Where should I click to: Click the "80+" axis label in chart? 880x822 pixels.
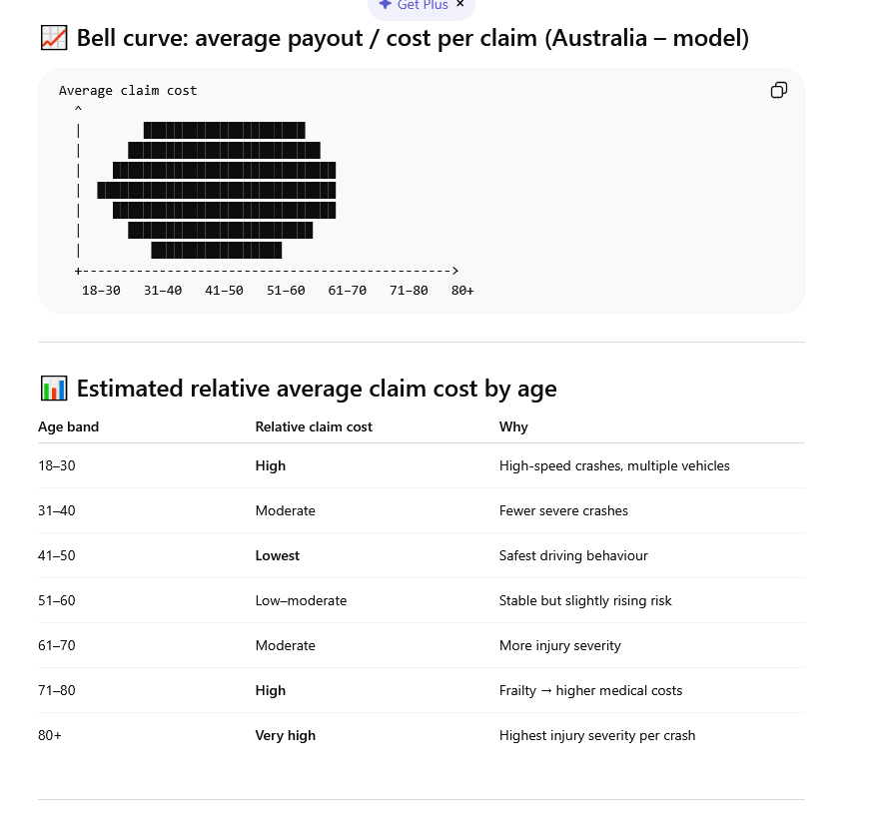pos(462,290)
